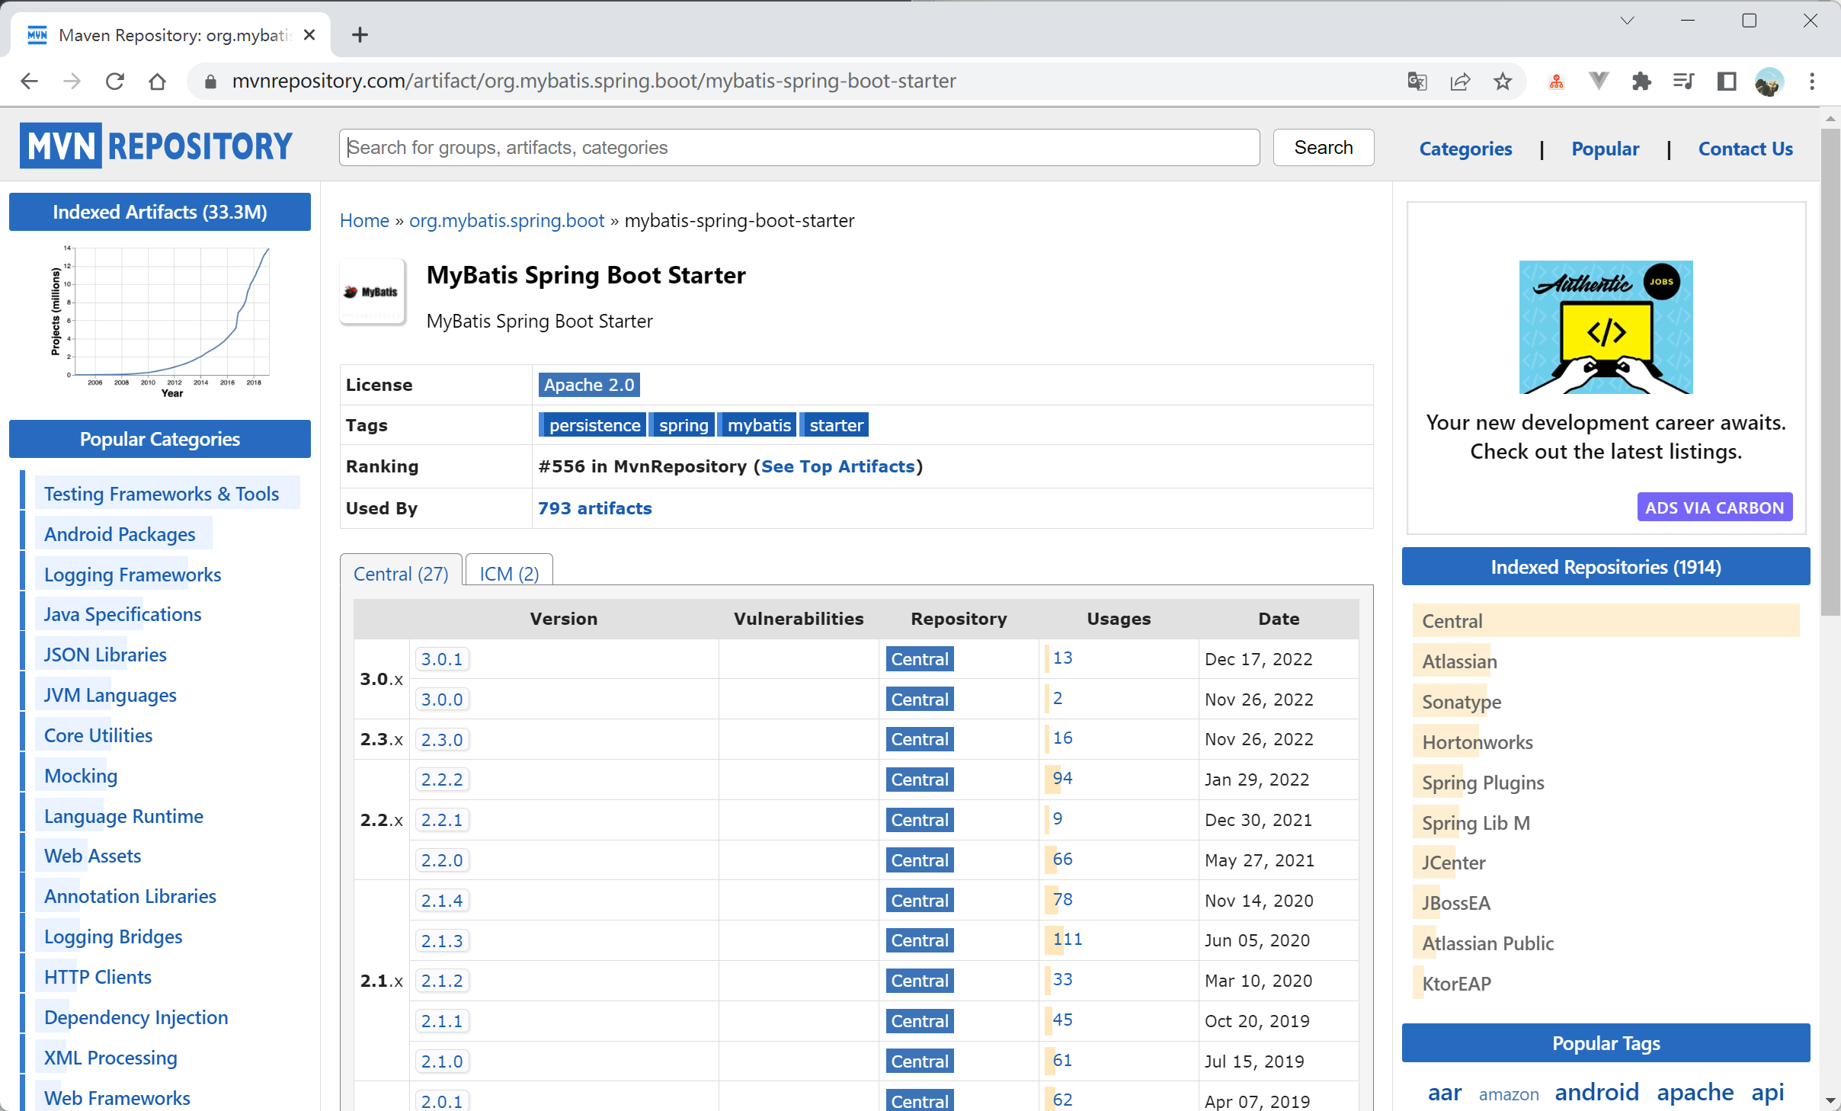Click the Search button

(x=1323, y=147)
